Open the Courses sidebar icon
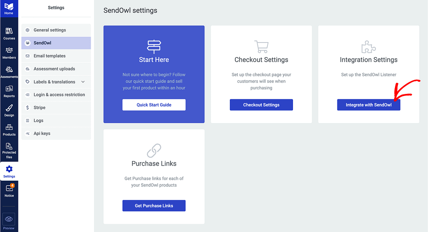428x232 pixels. coord(9,33)
